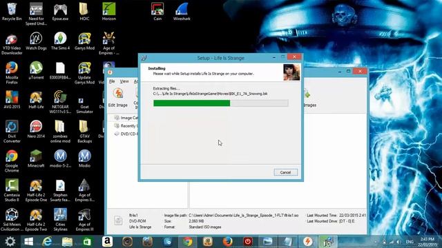Open zombies online mod folder
The image size is (442, 248).
click(x=60, y=132)
